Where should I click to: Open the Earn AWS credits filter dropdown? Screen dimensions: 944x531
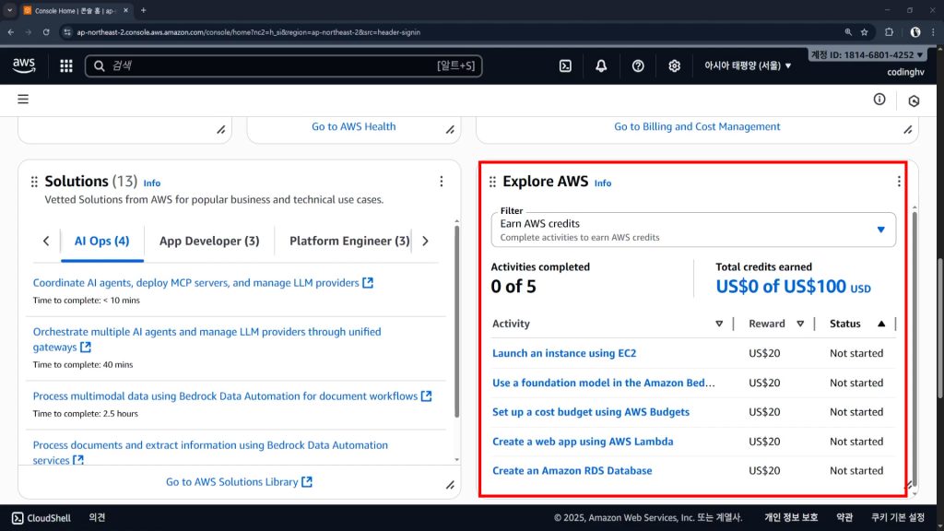(693, 230)
